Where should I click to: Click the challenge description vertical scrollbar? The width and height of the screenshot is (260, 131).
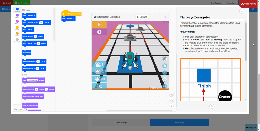coord(246,41)
